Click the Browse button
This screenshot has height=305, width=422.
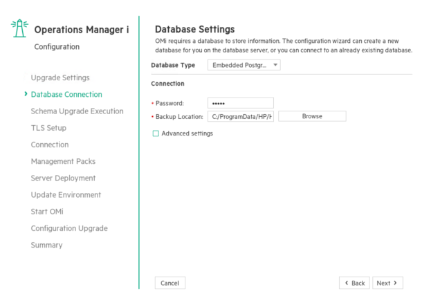pyautogui.click(x=312, y=116)
